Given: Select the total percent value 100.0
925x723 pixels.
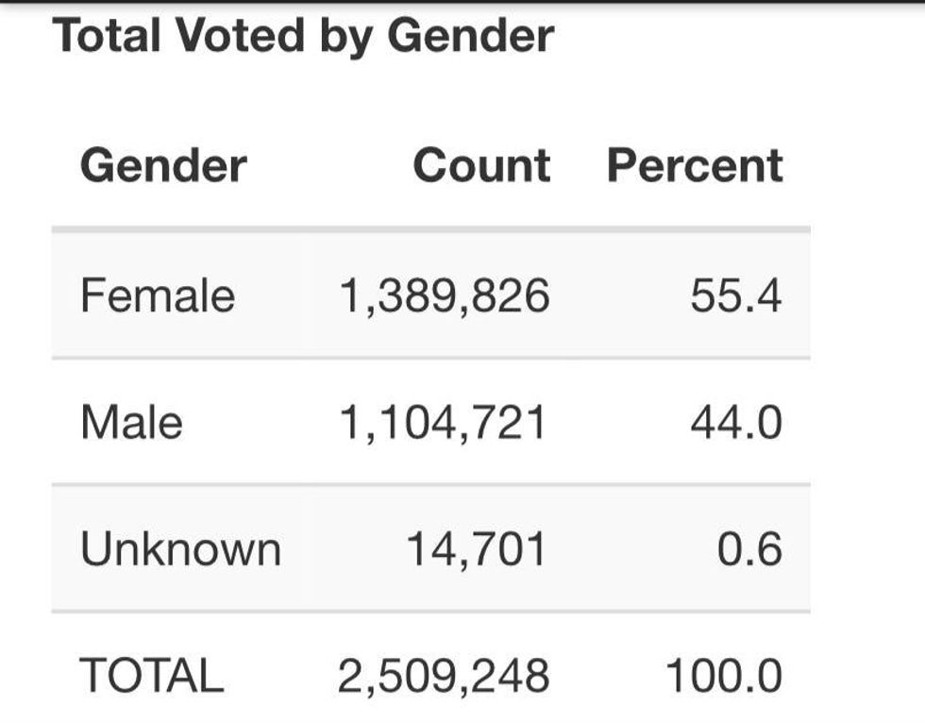Looking at the screenshot, I should pyautogui.click(x=724, y=675).
